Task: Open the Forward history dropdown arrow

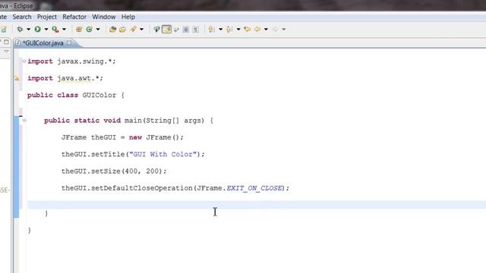Action: (x=283, y=30)
